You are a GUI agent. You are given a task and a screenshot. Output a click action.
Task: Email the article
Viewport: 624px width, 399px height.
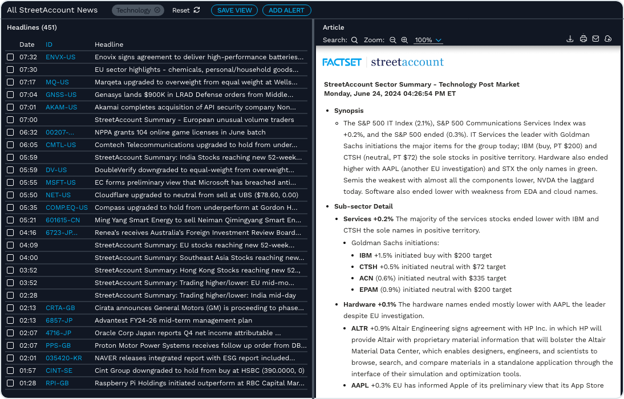(x=595, y=39)
